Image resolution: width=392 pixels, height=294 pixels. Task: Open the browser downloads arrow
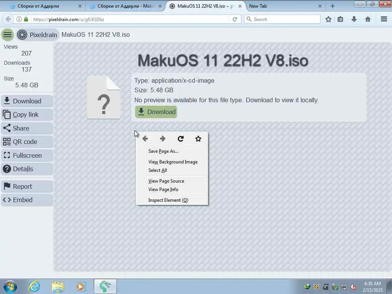pos(354,19)
